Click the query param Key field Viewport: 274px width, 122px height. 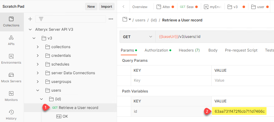pyautogui.click(x=171, y=80)
